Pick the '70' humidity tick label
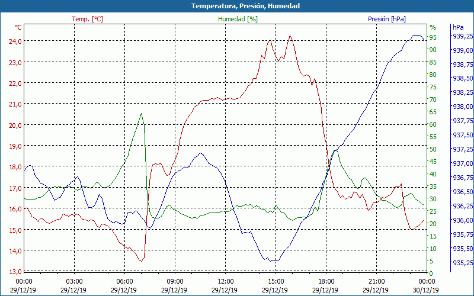This screenshot has width=474, height=296. click(433, 99)
